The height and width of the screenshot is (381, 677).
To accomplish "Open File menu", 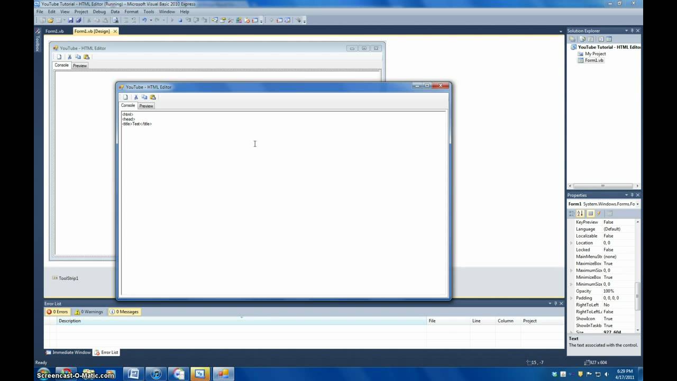I will (x=40, y=11).
